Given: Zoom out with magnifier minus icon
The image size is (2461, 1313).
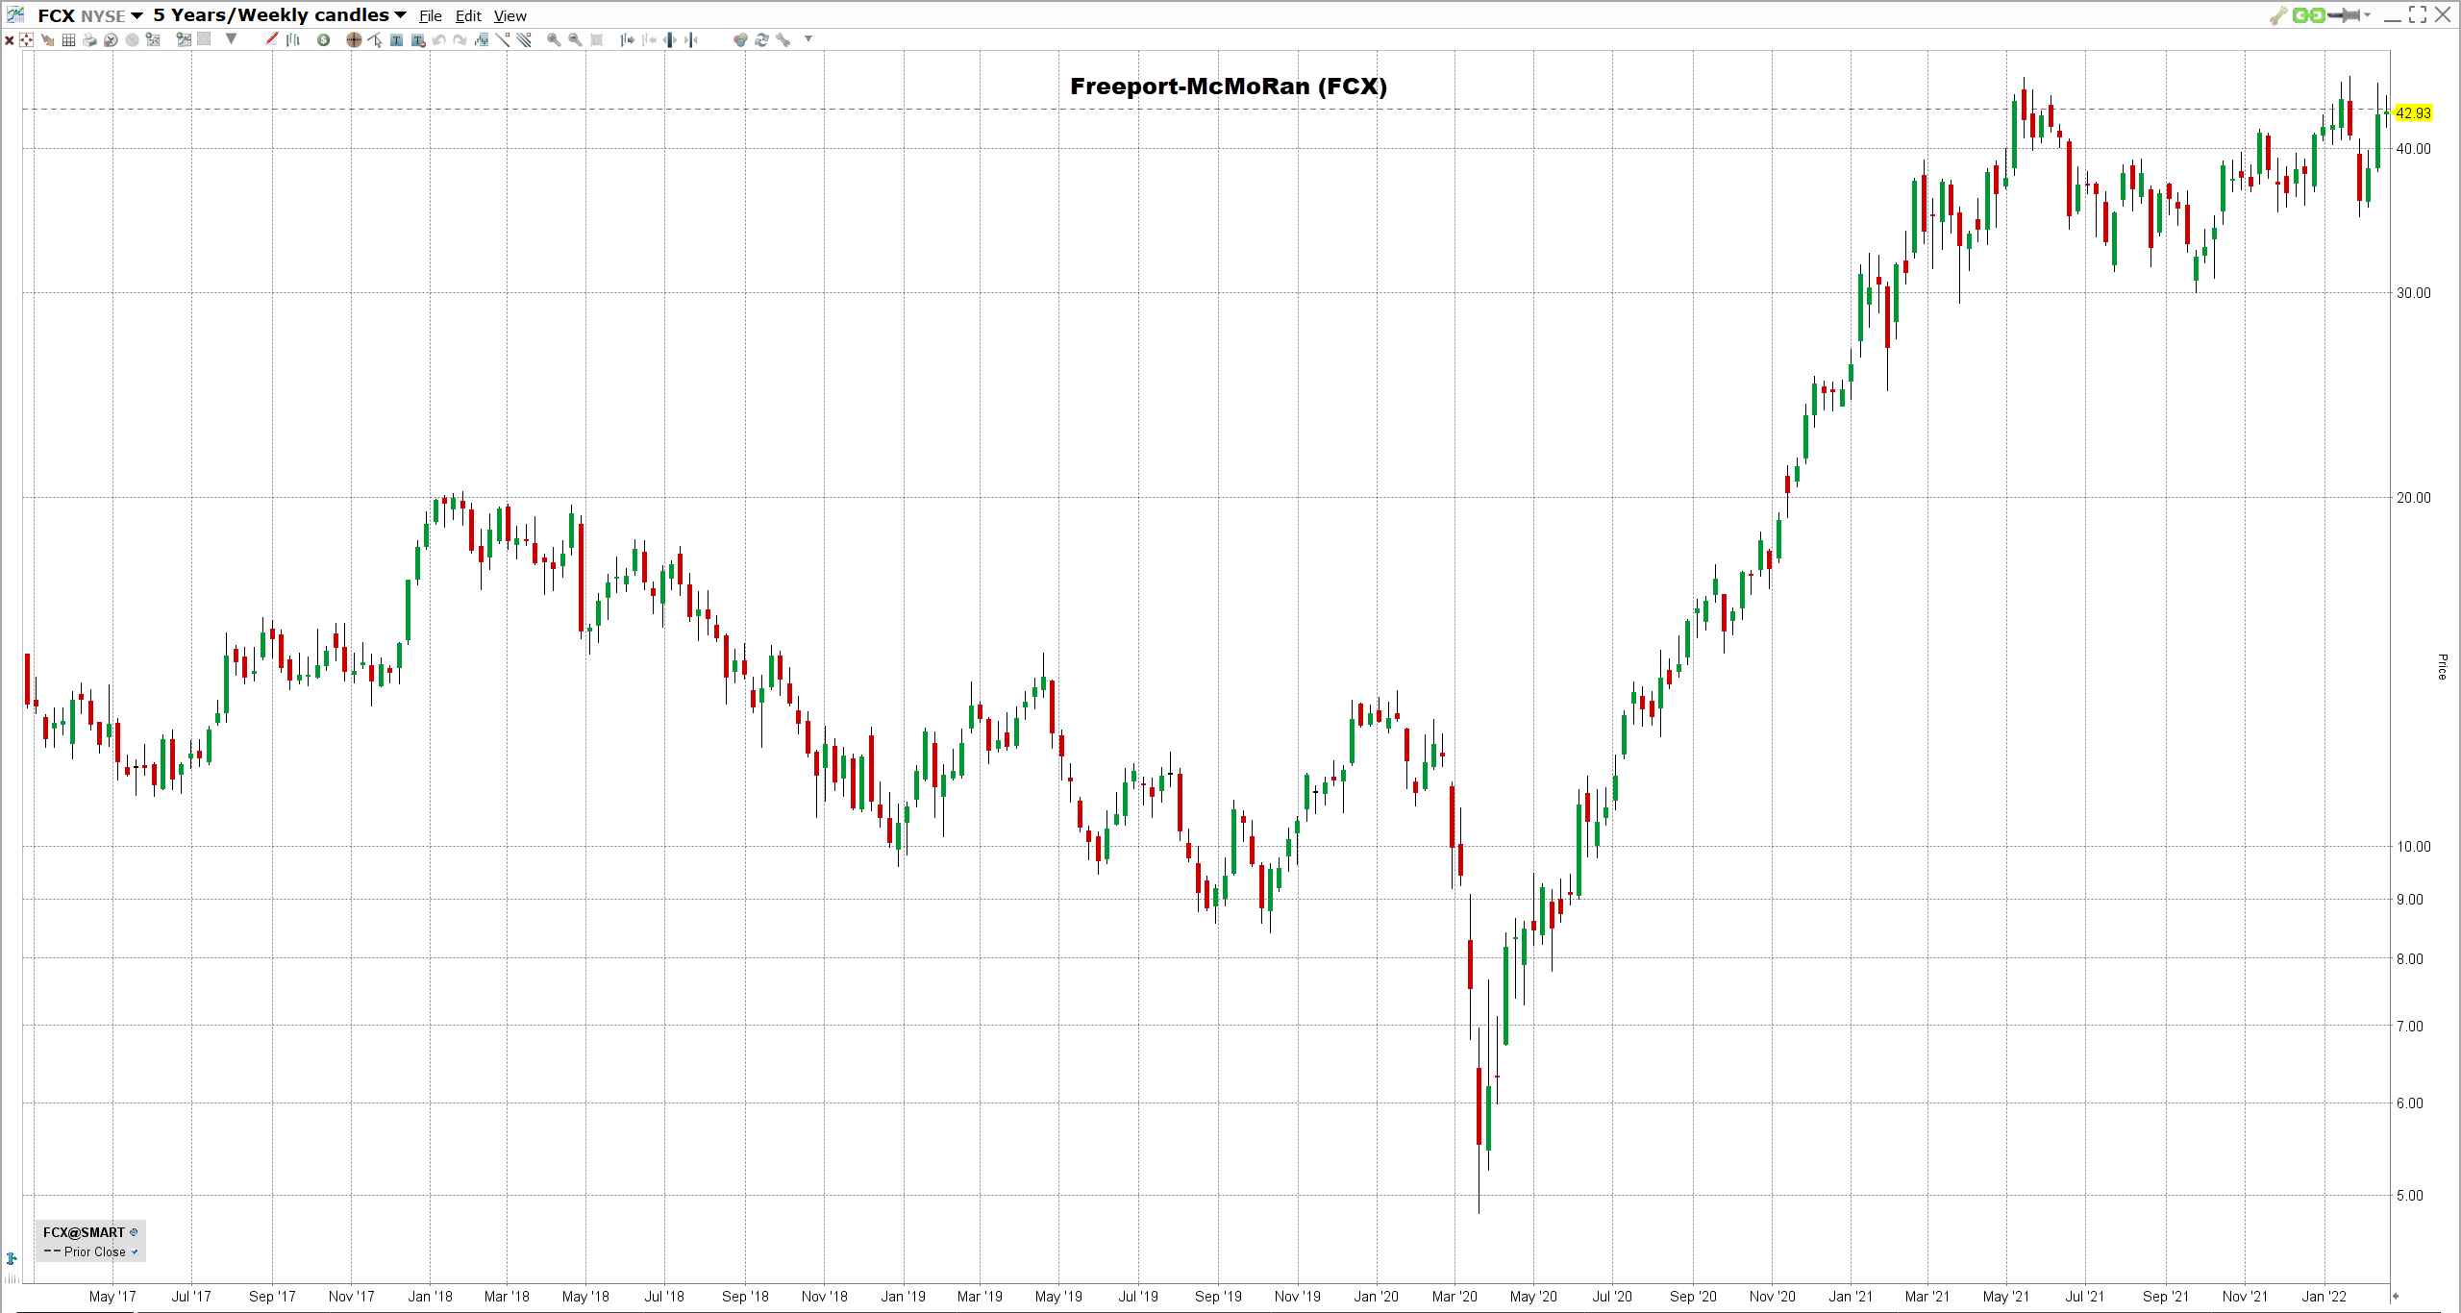Looking at the screenshot, I should tap(575, 39).
